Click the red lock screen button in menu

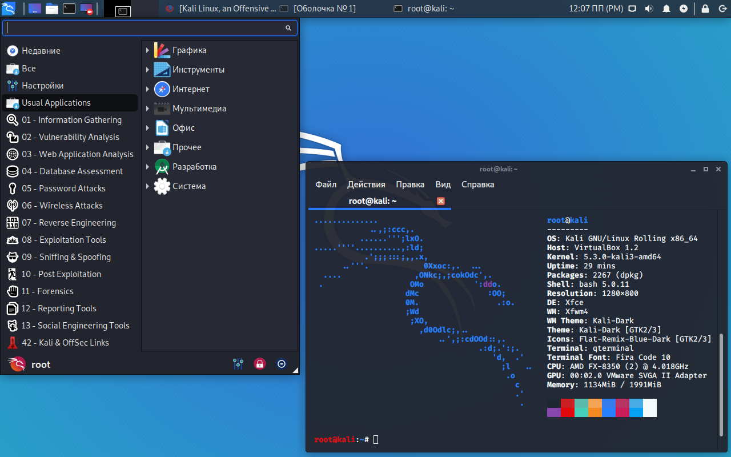pyautogui.click(x=260, y=364)
